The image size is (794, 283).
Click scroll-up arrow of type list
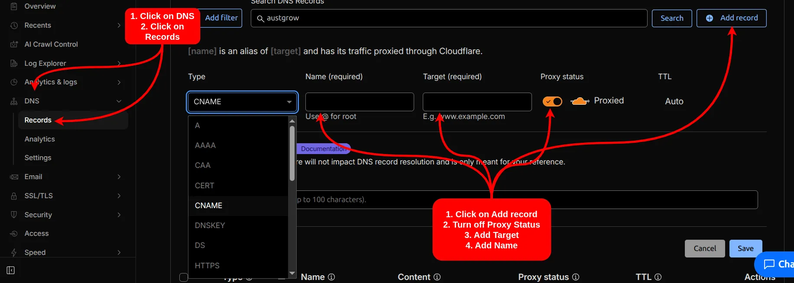click(x=292, y=121)
